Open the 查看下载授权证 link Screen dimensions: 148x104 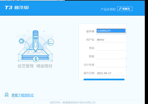pyautogui.click(x=23, y=95)
